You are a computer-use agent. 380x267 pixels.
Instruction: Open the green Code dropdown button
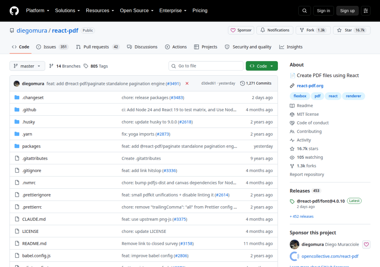(262, 66)
